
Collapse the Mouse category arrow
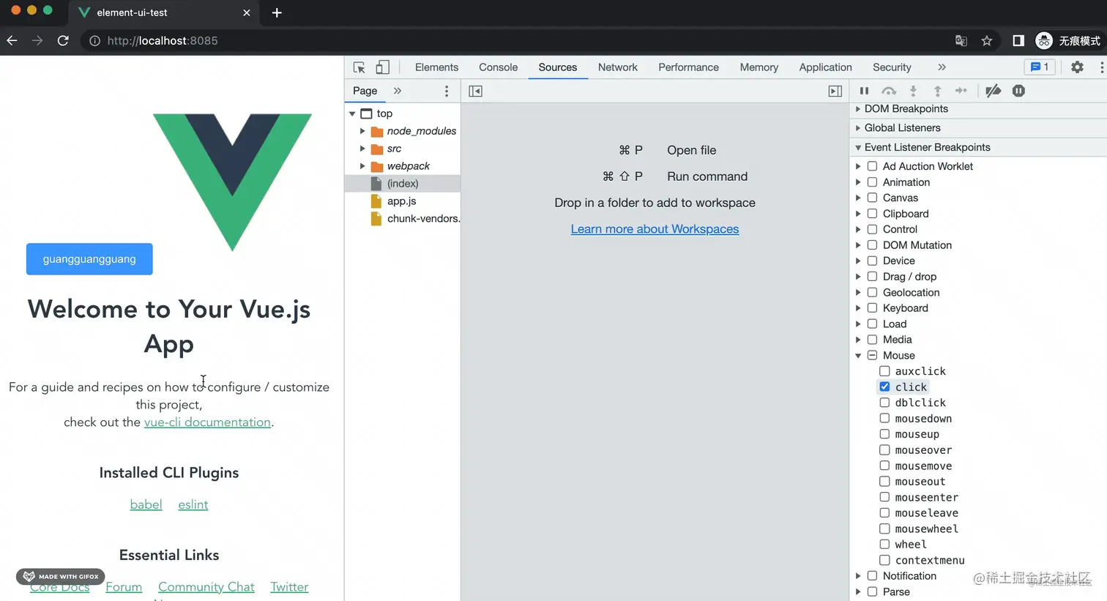(858, 356)
